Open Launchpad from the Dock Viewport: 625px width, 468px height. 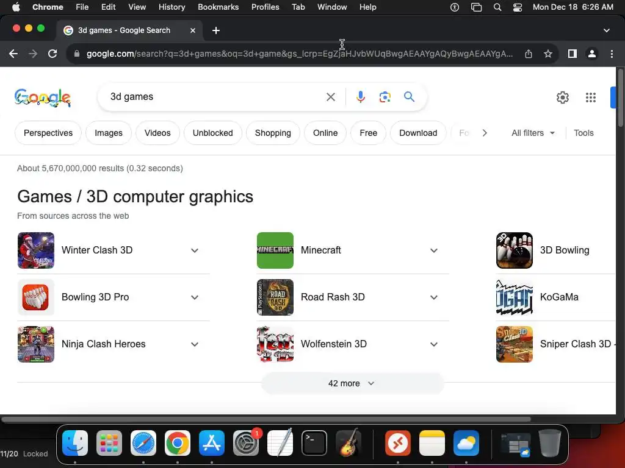[109, 443]
